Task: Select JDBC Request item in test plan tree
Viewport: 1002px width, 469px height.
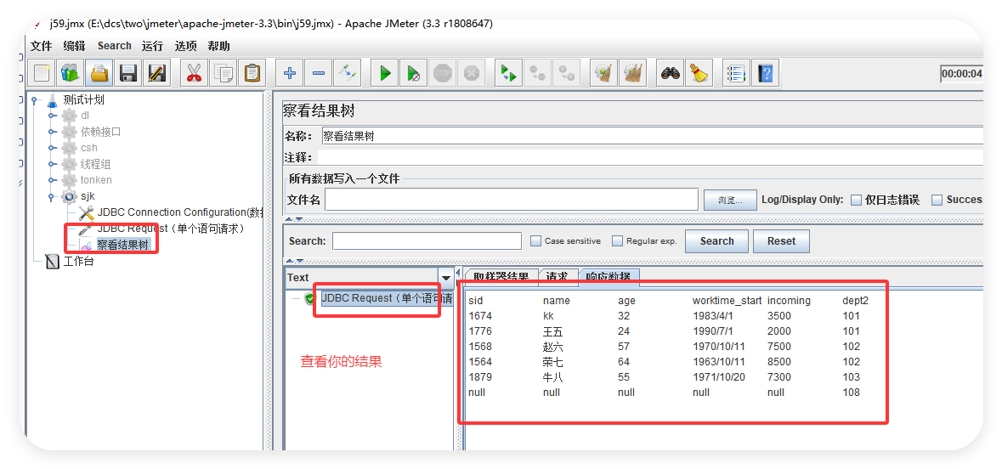Action: point(162,228)
